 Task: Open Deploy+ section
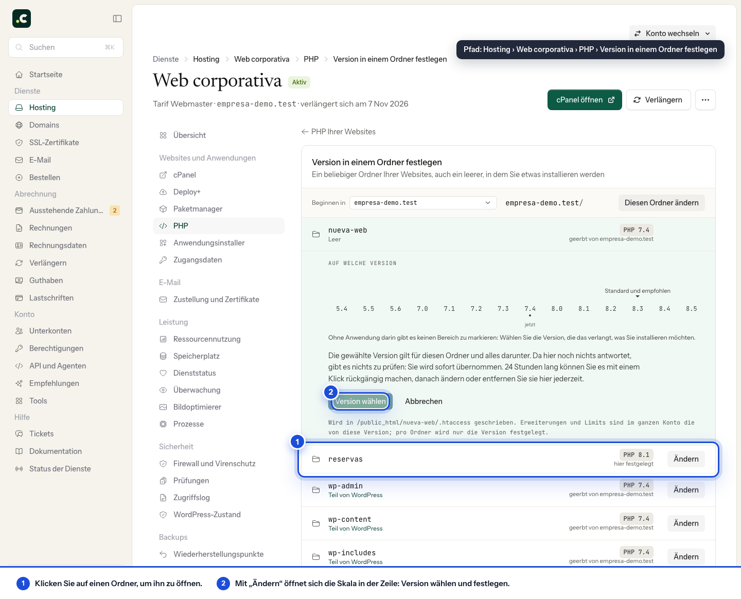coord(219,192)
